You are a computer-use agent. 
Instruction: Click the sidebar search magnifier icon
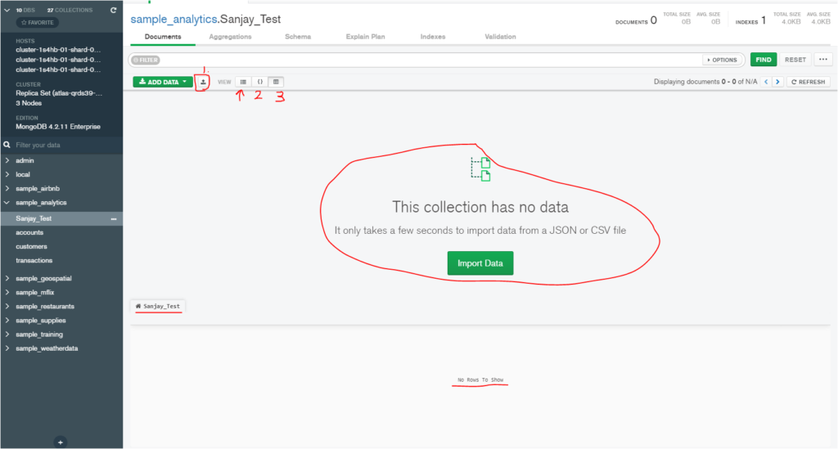click(7, 145)
